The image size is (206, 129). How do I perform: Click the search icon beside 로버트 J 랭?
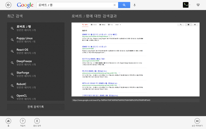(12, 28)
